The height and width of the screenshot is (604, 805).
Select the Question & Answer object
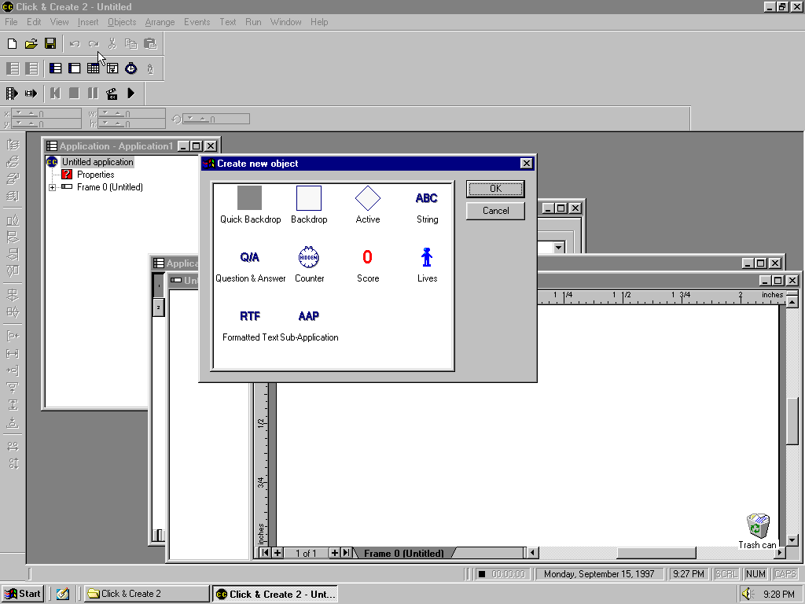click(250, 257)
